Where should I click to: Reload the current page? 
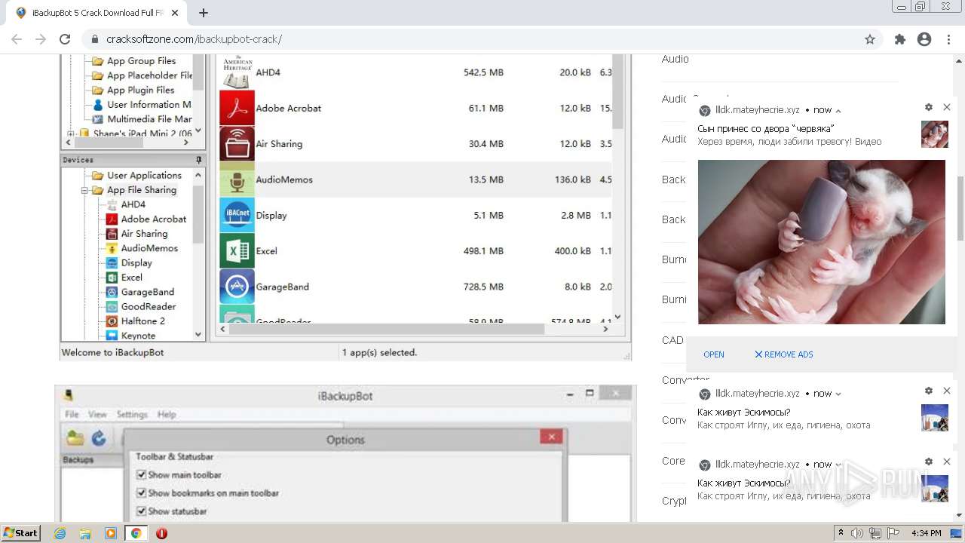click(x=65, y=39)
